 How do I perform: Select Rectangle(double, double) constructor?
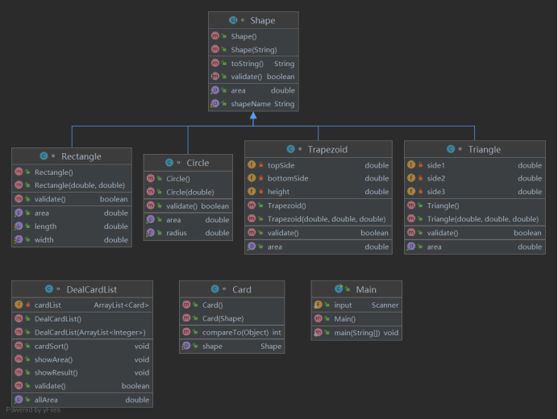pyautogui.click(x=72, y=185)
